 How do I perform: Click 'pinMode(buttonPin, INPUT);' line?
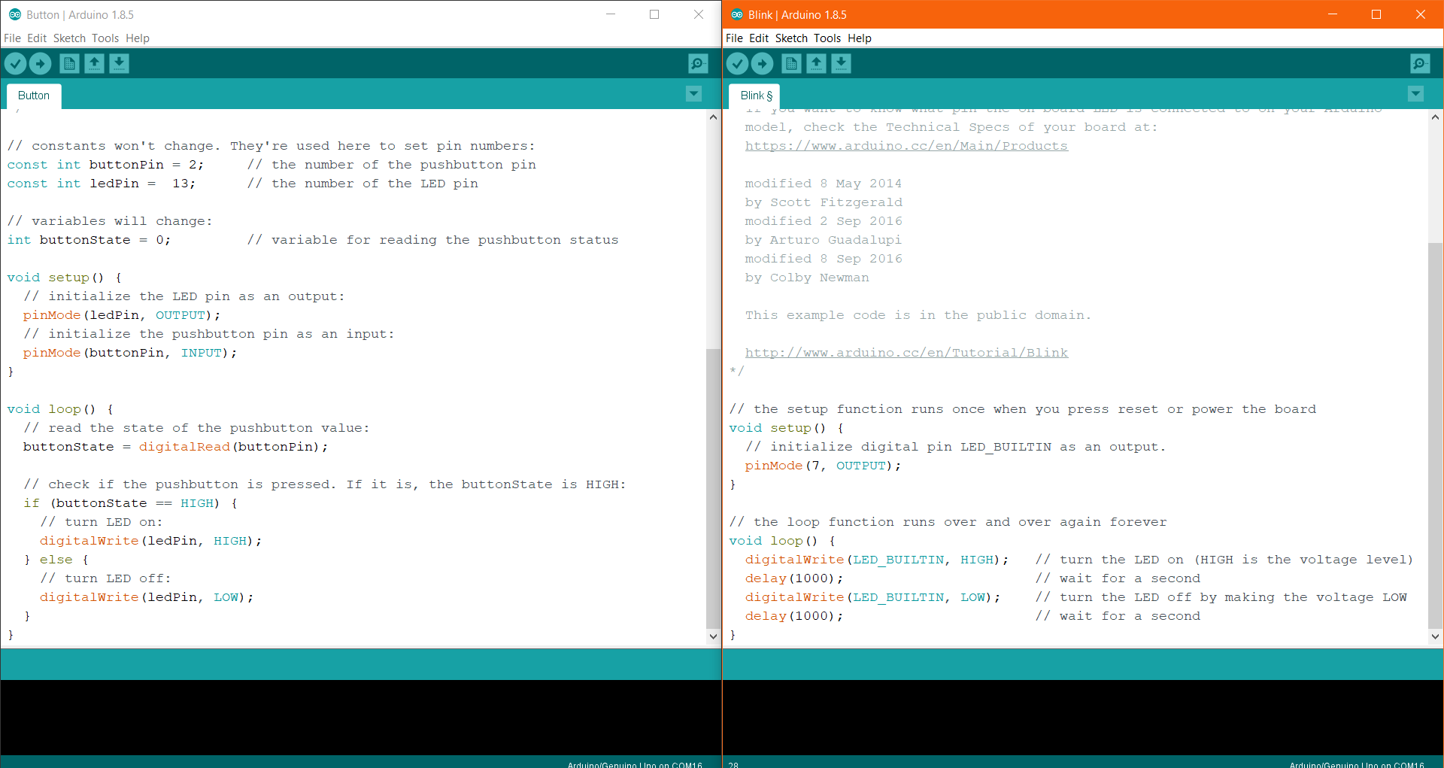coord(130,353)
